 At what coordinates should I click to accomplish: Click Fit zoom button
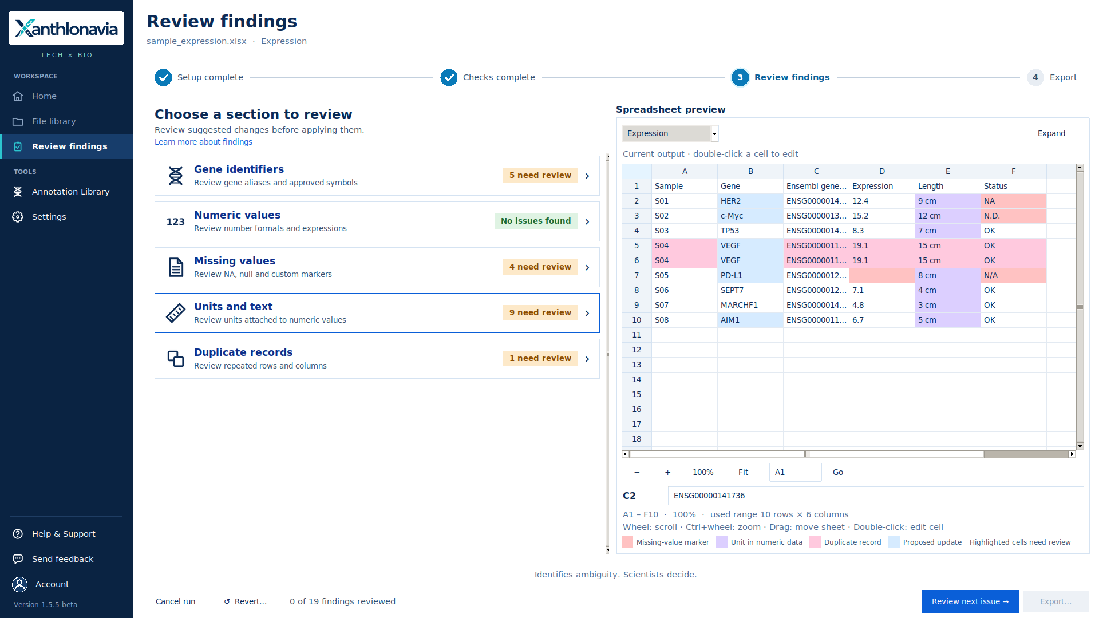[x=743, y=472]
